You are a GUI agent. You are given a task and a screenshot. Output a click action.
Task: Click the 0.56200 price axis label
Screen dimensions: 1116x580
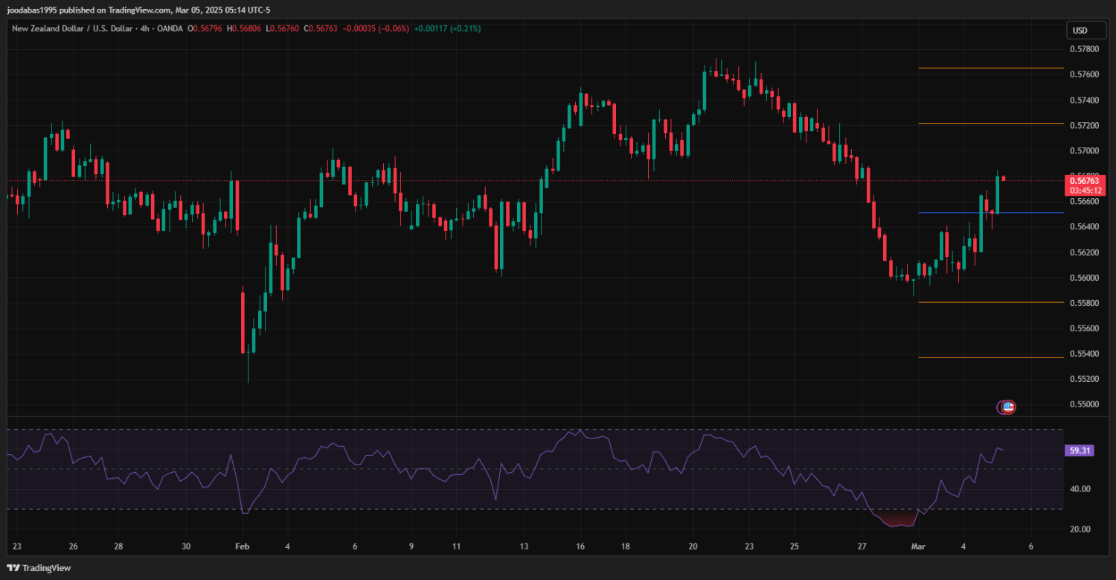pos(1084,252)
